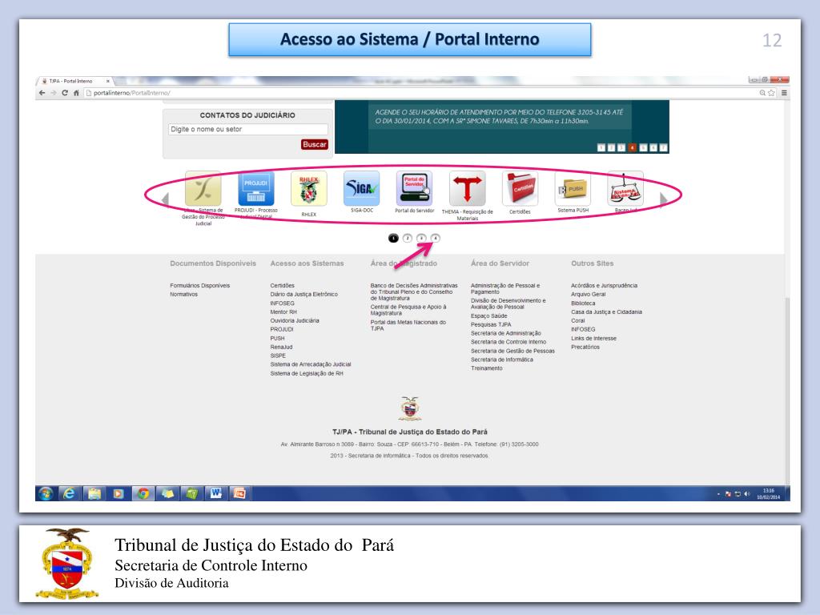
Task: Open Sticky Notes from the taskbar
Action: (167, 493)
